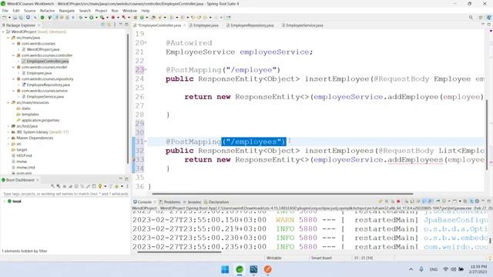The height and width of the screenshot is (277, 493).
Task: Collapse the src/main/java folder node
Action: click(8, 38)
